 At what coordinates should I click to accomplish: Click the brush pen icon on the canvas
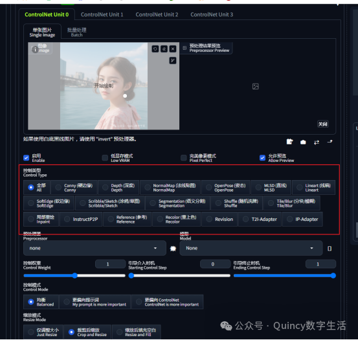pyautogui.click(x=173, y=60)
